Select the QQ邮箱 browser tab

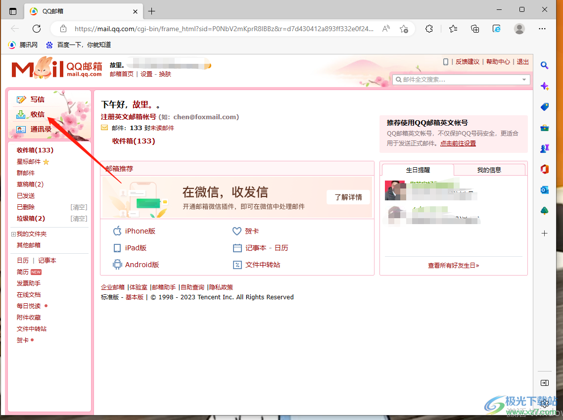[84, 11]
